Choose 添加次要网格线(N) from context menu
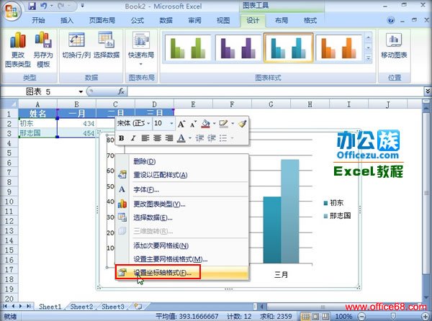 pos(182,245)
